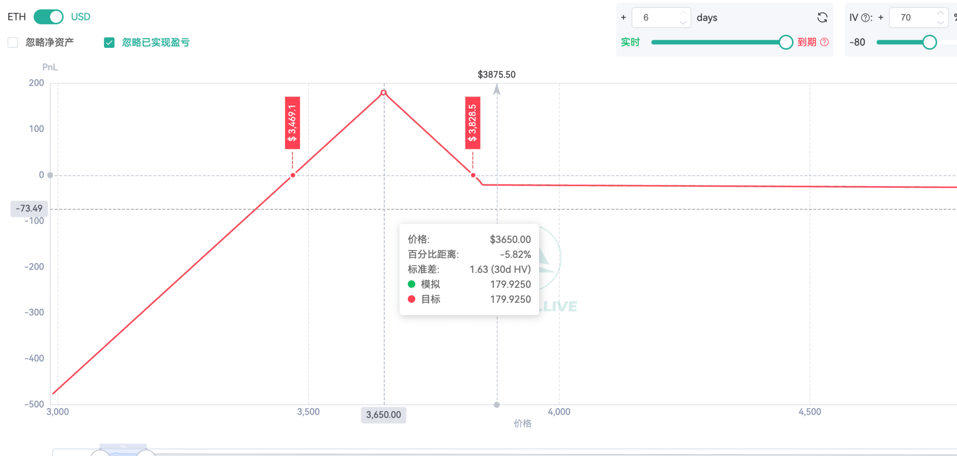Click the $3875.50 current price label
The image size is (957, 456).
point(496,75)
